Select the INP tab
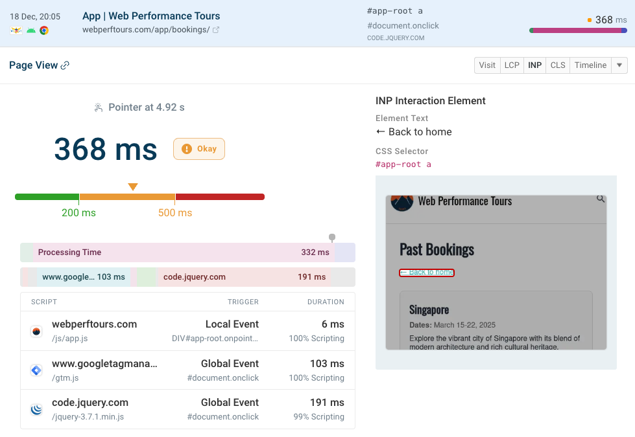Screen dimensions: 635x437 coord(534,65)
